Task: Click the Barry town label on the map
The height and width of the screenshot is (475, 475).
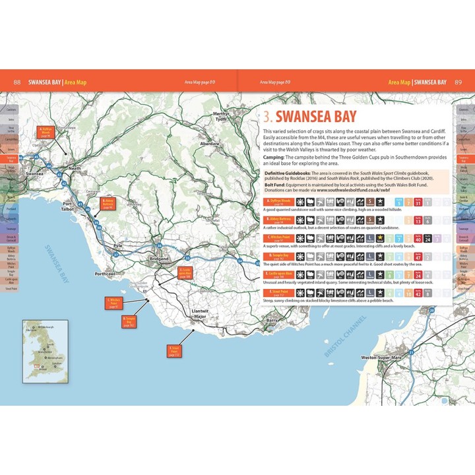Action: [x=272, y=320]
